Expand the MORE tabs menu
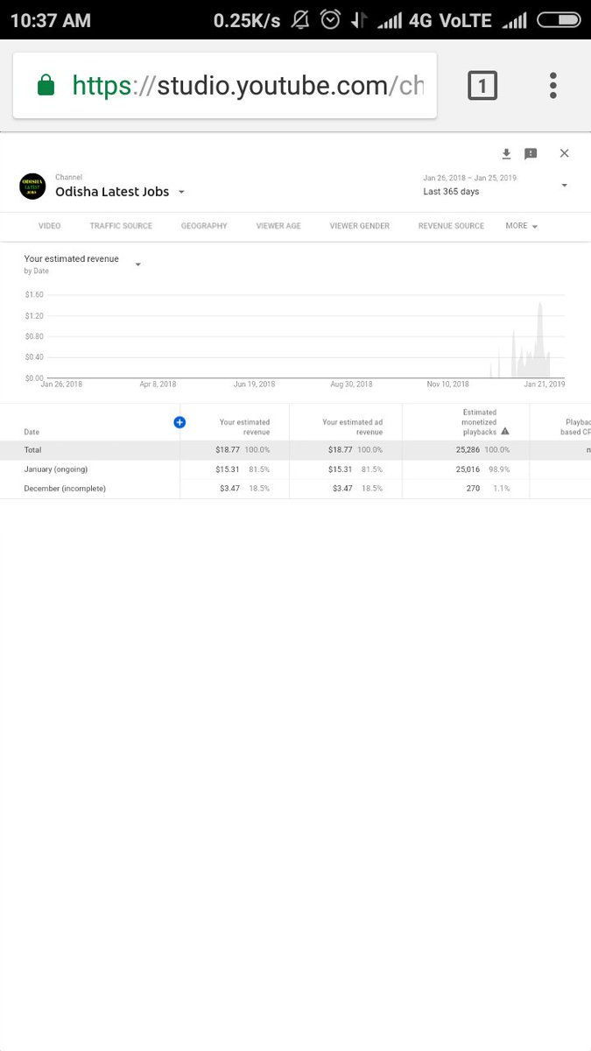This screenshot has width=591, height=1051. pos(521,226)
